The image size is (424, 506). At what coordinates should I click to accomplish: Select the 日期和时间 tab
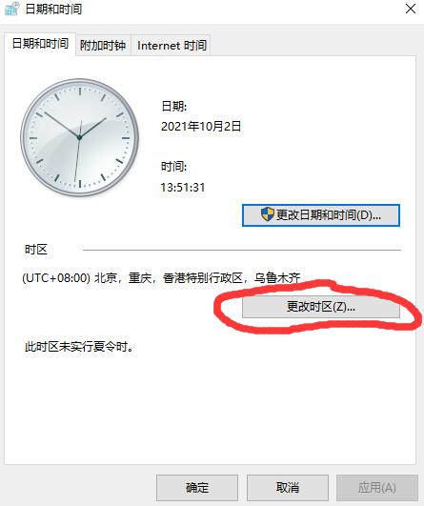(40, 44)
